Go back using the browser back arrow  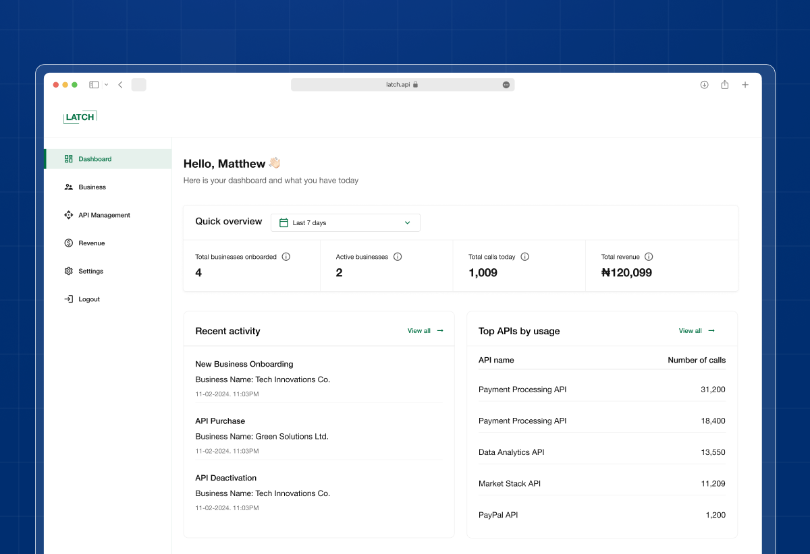click(x=120, y=85)
